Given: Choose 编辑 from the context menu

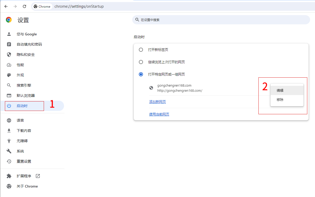Looking at the screenshot, I should click(x=280, y=90).
